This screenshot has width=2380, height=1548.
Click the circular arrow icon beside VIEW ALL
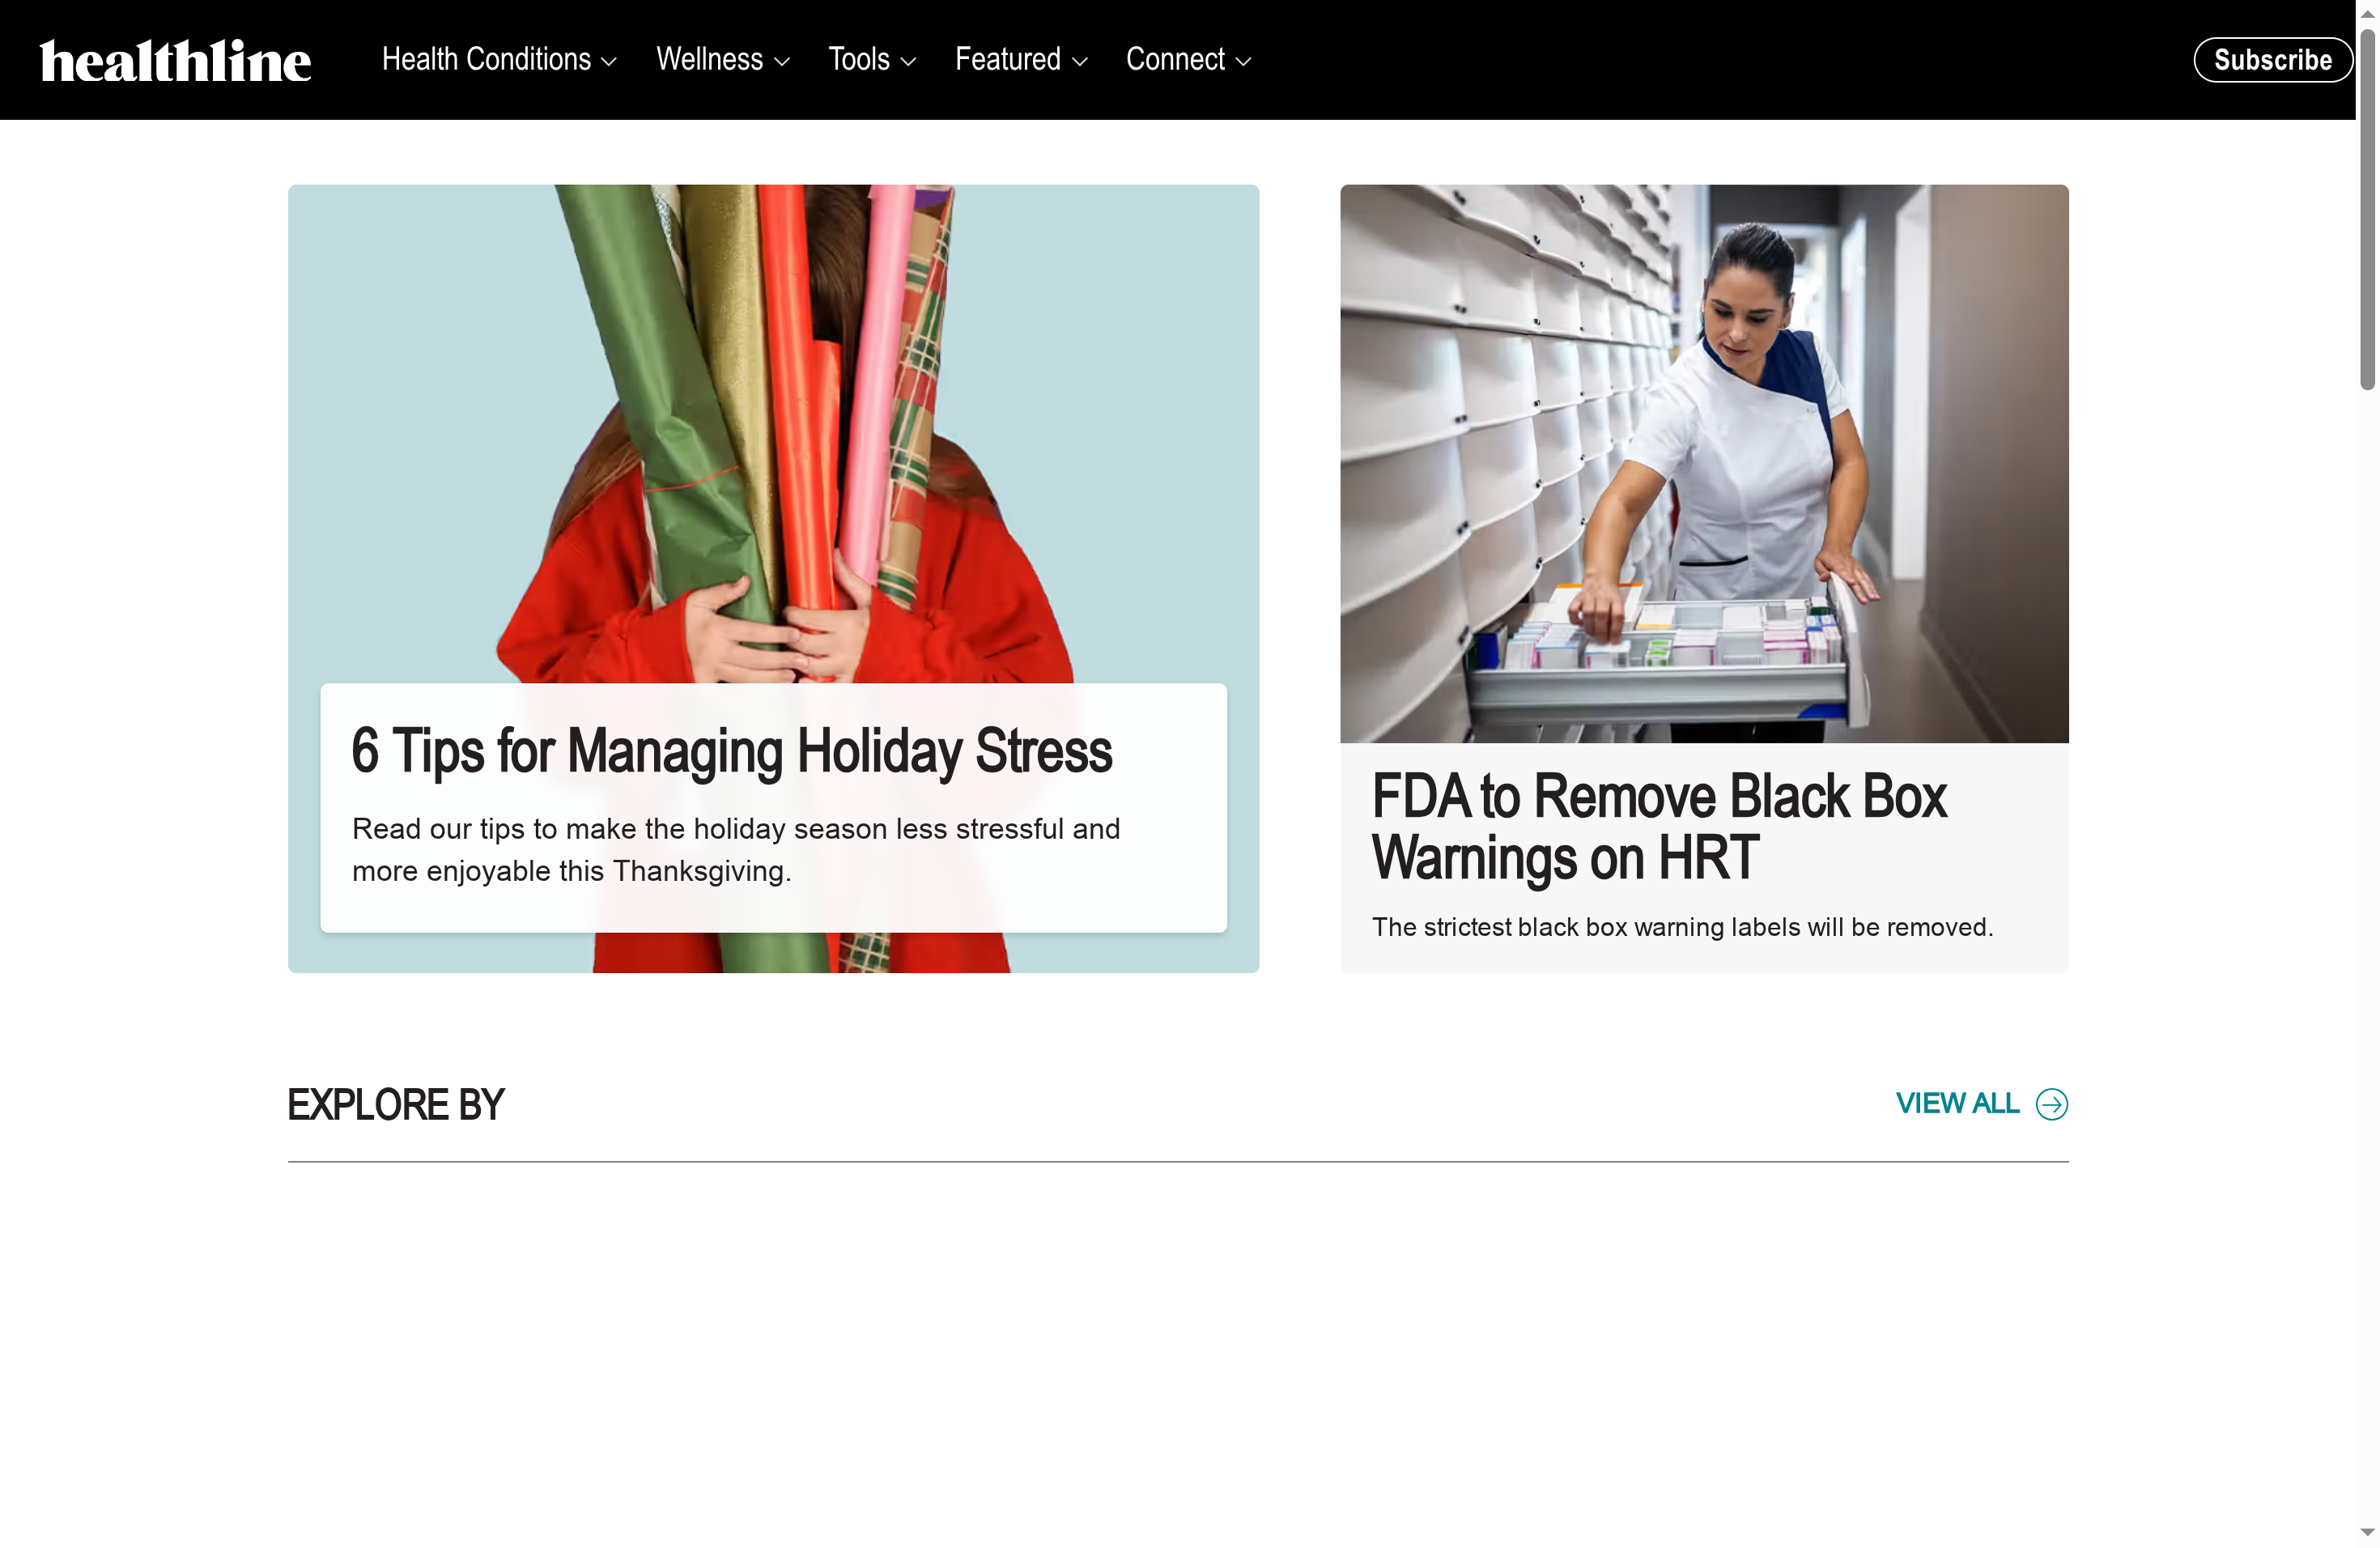point(2051,1104)
